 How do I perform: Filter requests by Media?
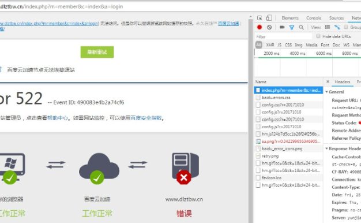[311, 45]
